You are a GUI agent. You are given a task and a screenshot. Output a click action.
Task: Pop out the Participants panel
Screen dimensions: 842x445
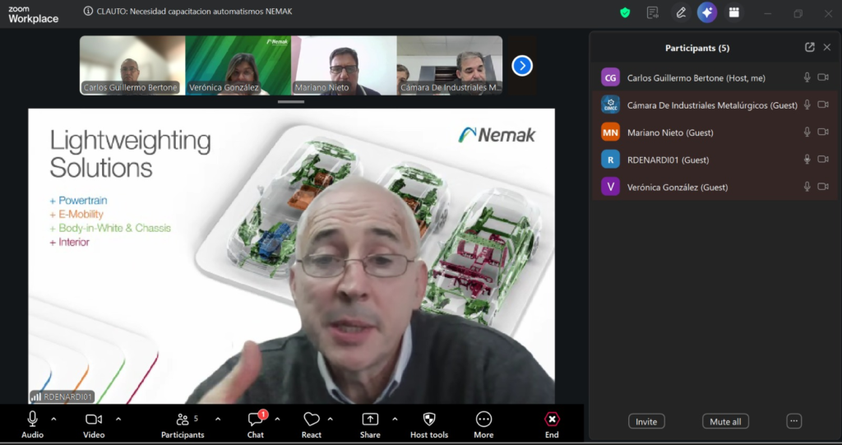[x=810, y=48]
